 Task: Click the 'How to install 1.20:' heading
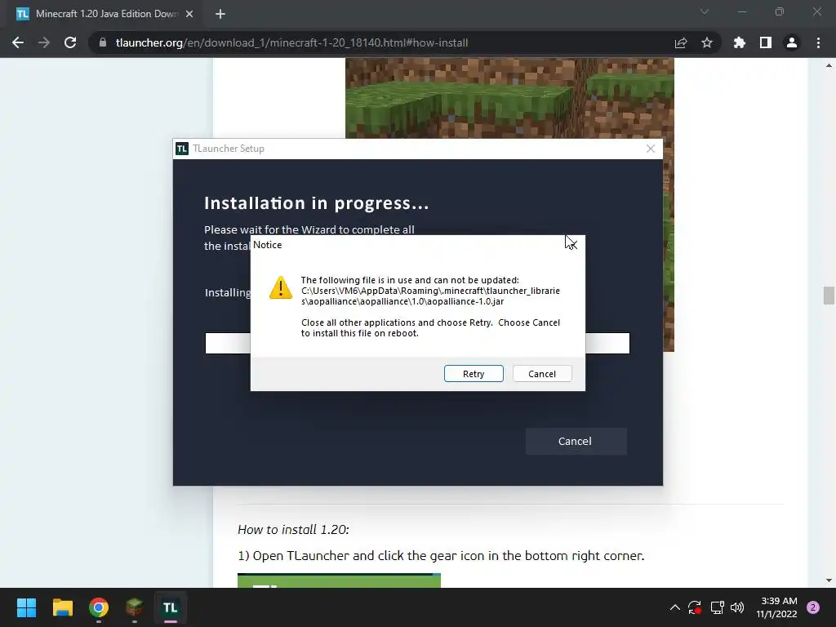[293, 529]
